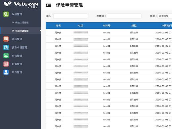
Task: Click the date in the first table row
Action: coord(164,32)
